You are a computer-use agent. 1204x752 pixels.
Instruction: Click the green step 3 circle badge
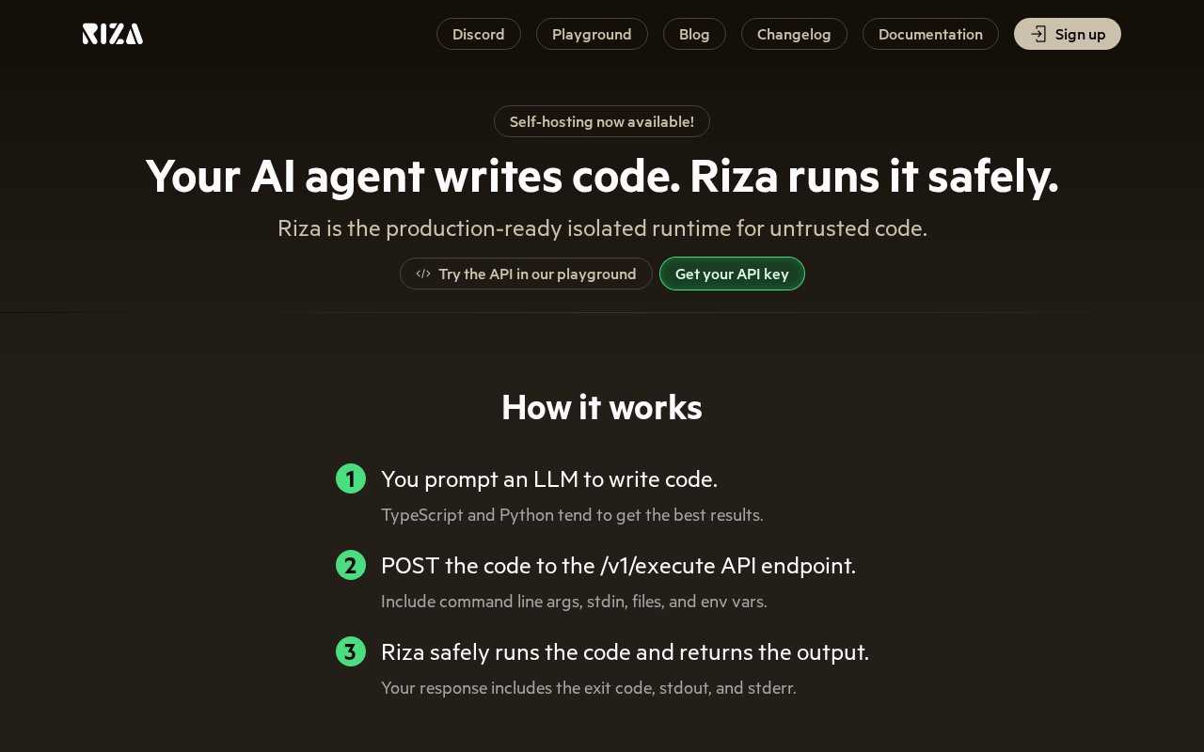point(351,651)
